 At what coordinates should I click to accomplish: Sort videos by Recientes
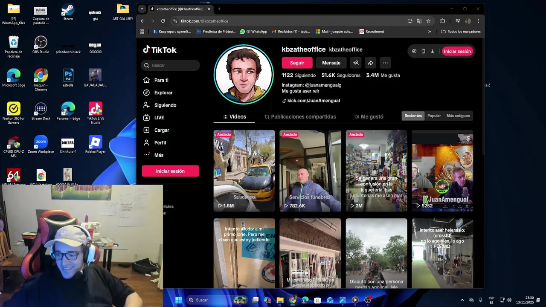pos(413,116)
